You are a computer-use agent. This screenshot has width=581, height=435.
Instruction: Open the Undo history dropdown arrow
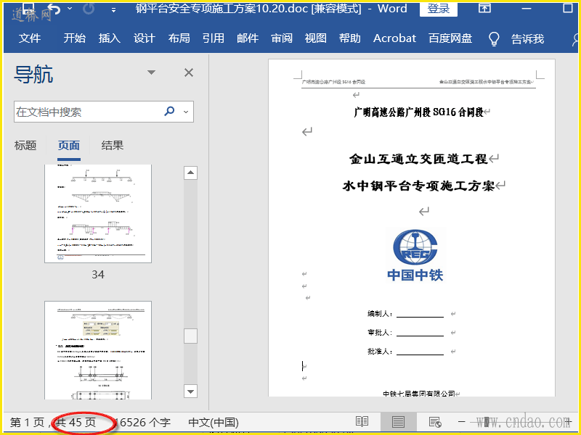(x=70, y=9)
